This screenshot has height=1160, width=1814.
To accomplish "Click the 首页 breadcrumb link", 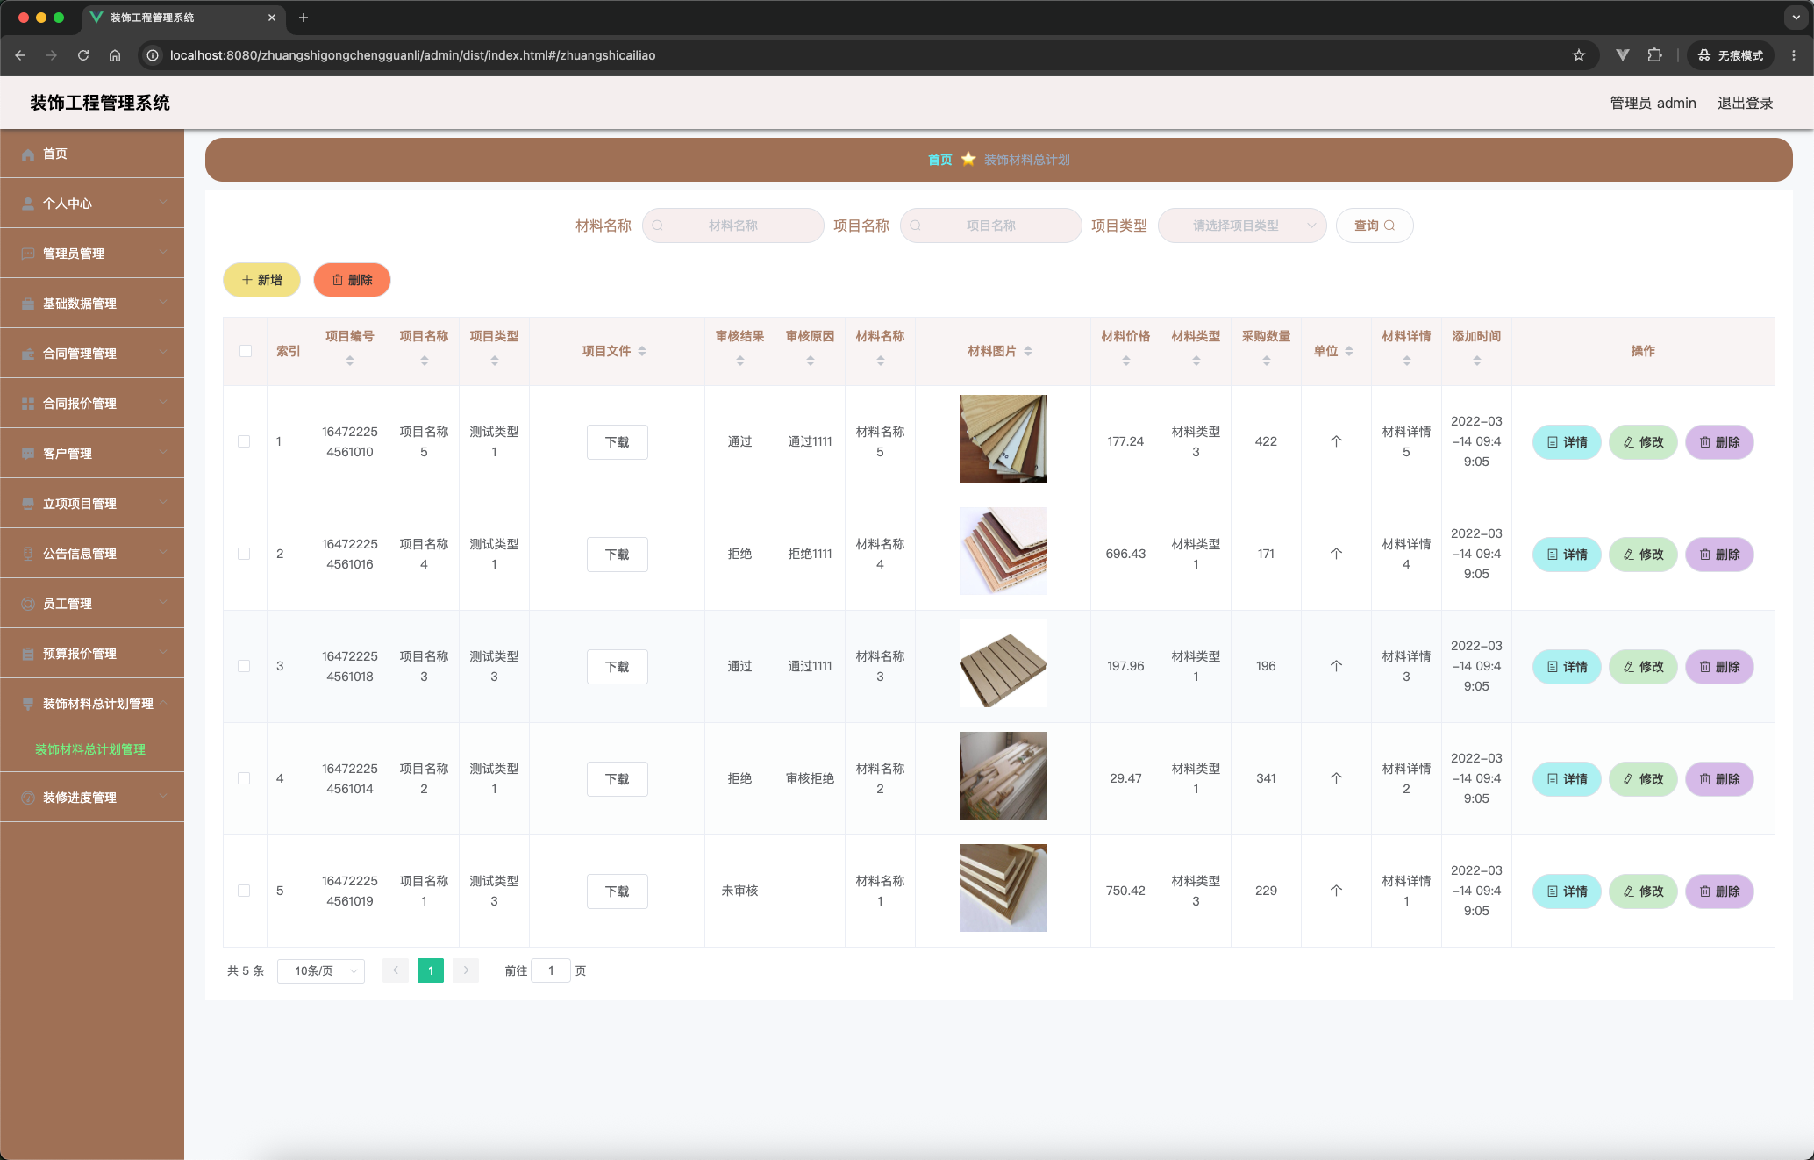I will click(x=939, y=160).
